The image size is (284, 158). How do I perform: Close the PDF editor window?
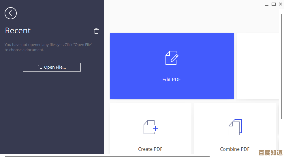tap(280, 4)
